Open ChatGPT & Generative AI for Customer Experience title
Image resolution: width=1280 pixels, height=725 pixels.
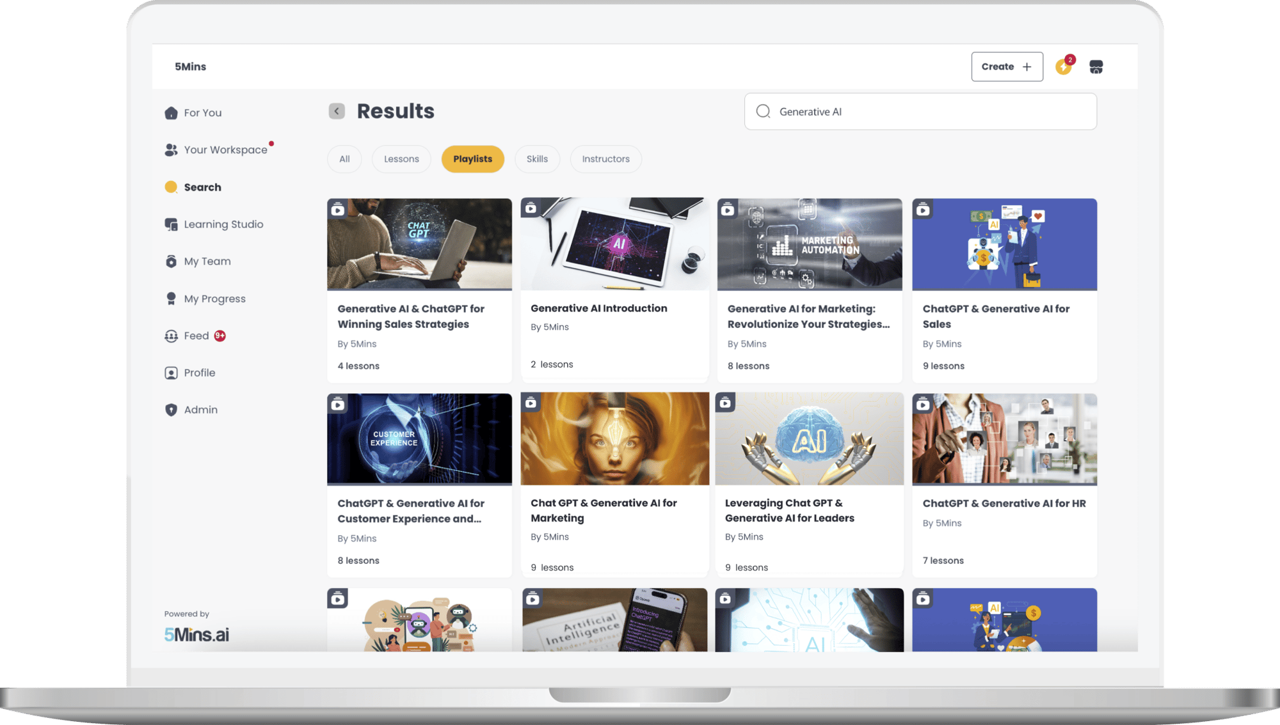point(411,511)
